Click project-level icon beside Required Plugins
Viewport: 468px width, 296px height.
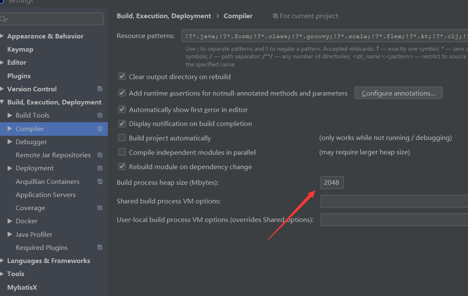coord(100,247)
